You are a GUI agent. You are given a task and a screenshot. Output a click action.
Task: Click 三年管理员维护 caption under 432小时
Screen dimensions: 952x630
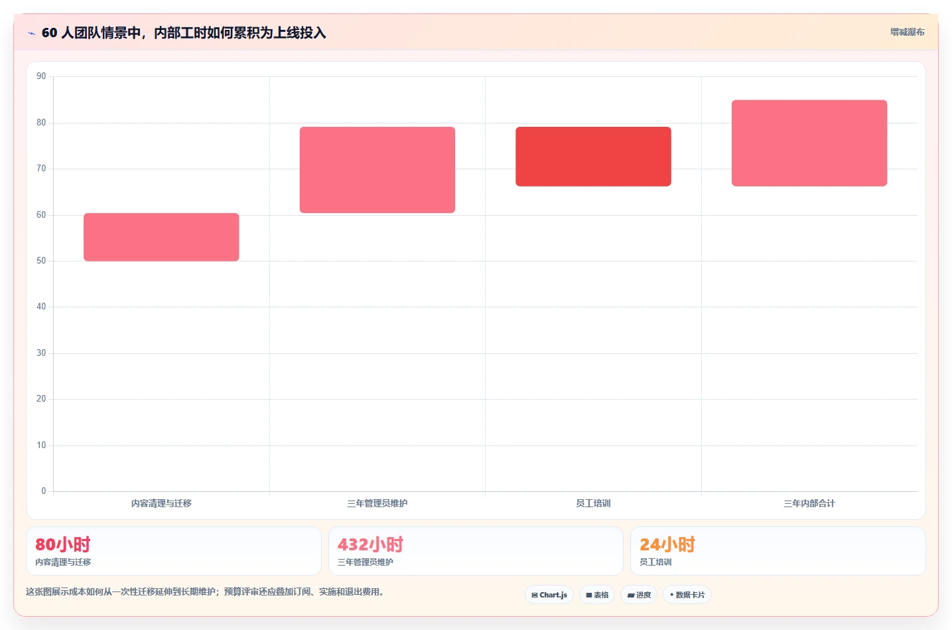click(366, 562)
